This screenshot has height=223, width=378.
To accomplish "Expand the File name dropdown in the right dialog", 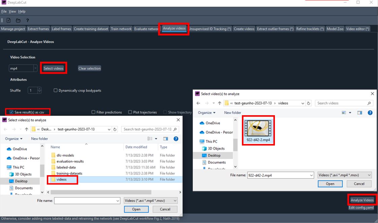I will coord(312,175).
